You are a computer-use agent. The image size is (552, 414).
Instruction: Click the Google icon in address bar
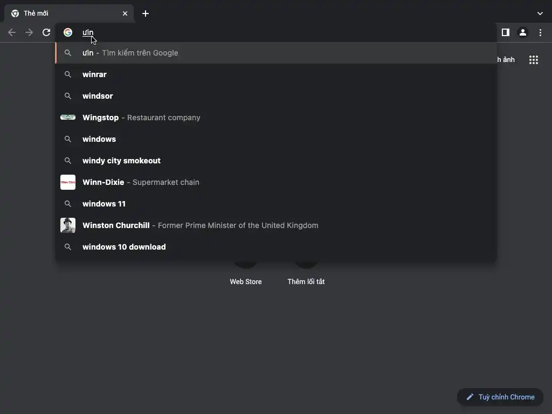68,32
